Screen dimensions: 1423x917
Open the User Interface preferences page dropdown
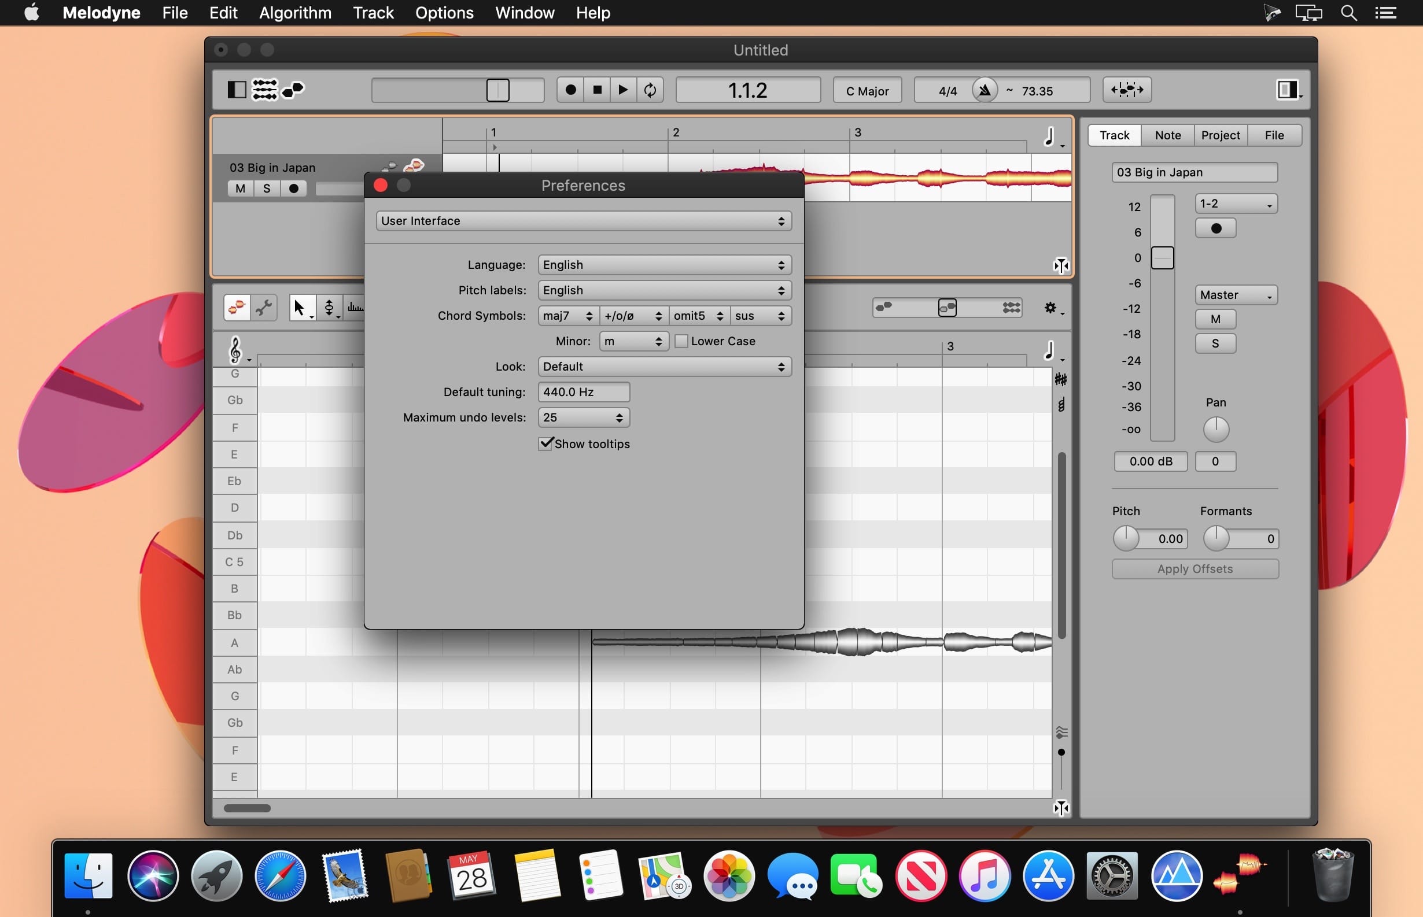(x=583, y=221)
